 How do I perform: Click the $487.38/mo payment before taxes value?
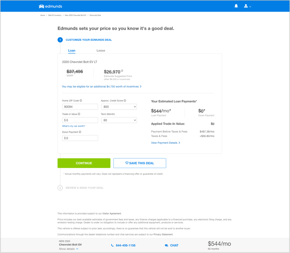(207, 132)
